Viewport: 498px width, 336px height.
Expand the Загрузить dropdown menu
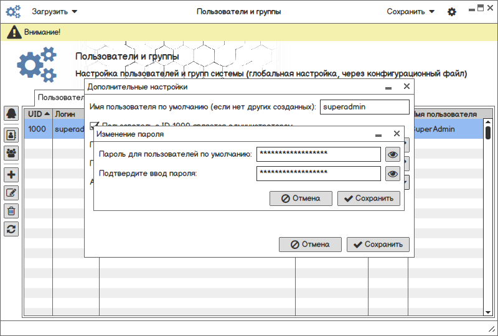(x=55, y=11)
